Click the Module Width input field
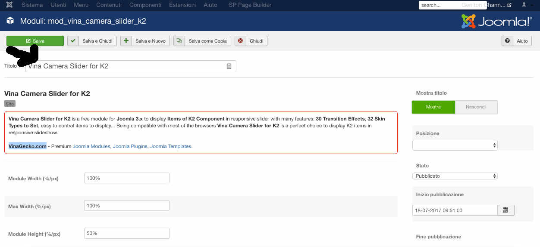540x247 pixels. coord(126,178)
